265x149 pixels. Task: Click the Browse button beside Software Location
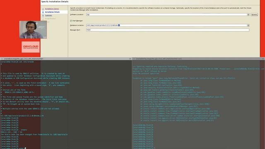pyautogui.click(x=254, y=15)
